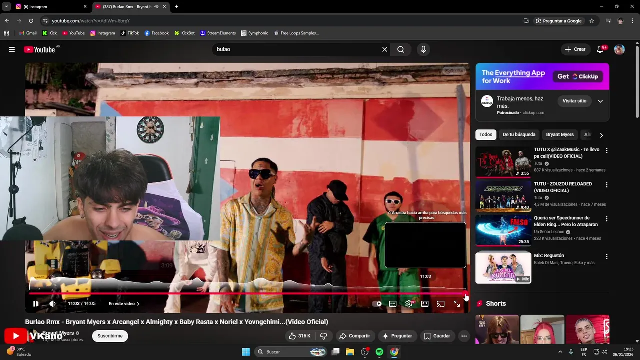Viewport: 640px width, 360px height.
Task: Open the TikTok bookmark
Action: click(130, 33)
